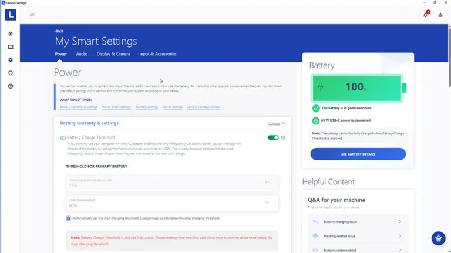The width and height of the screenshot is (451, 253).
Task: Switch to the Audio tab
Action: 82,54
